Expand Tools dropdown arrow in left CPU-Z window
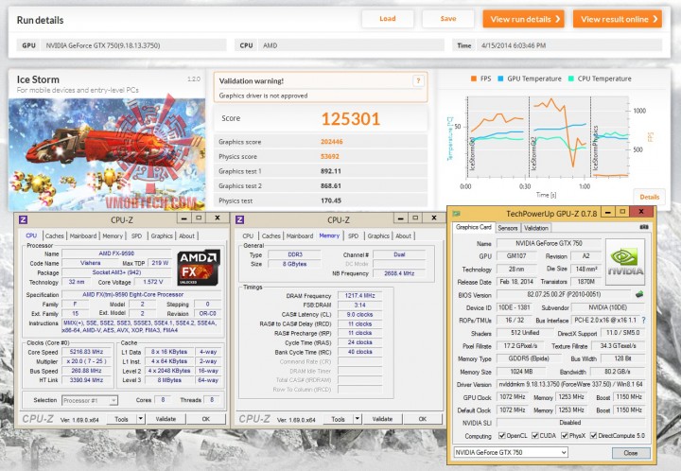Screen dimensions: 681x471 click(140, 419)
